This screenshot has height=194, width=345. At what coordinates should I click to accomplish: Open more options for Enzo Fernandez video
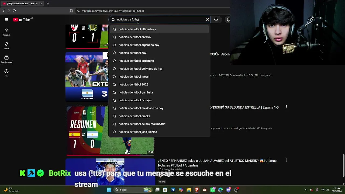[286, 160]
